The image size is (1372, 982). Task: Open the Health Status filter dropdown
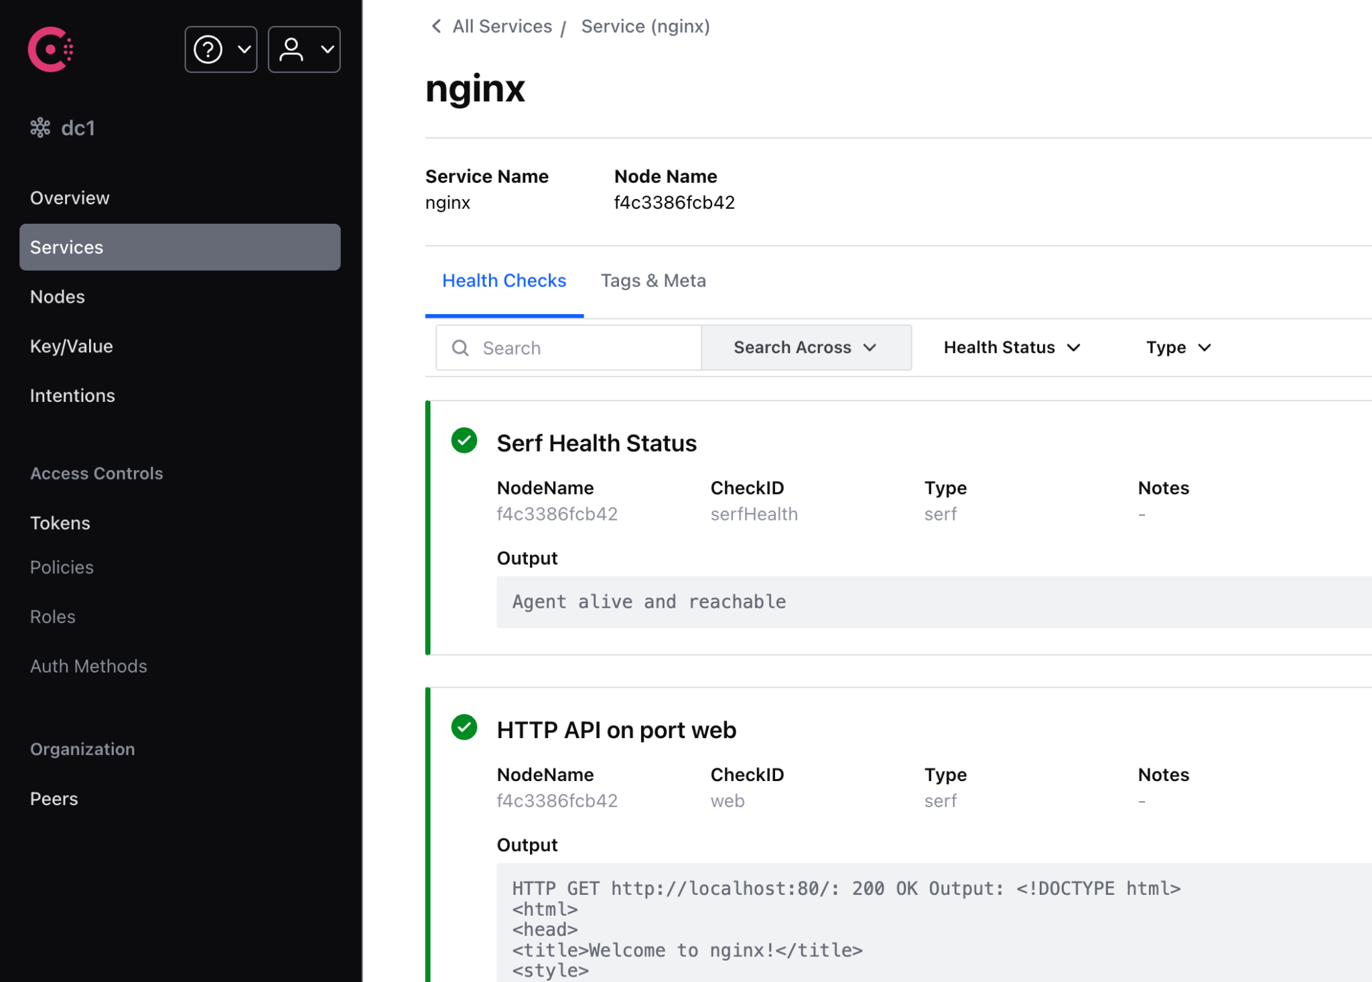tap(1012, 348)
